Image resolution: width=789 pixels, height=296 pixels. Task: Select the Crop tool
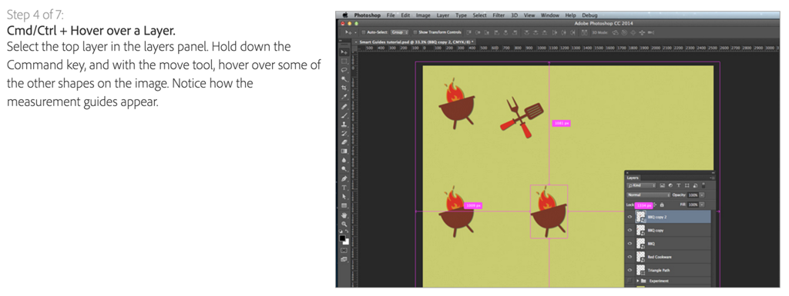coord(344,88)
